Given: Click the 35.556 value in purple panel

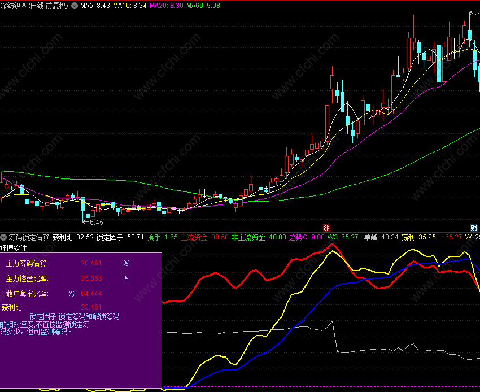Looking at the screenshot, I should click(x=91, y=278).
